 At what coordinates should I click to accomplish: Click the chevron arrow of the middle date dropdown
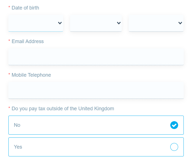119,23
